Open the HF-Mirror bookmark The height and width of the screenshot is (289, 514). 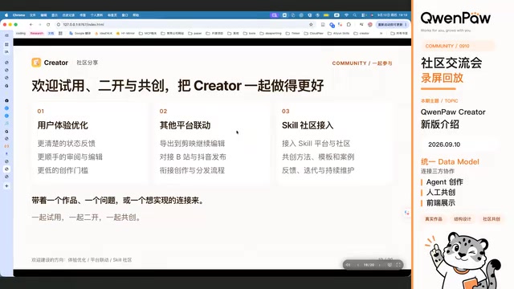(125, 34)
